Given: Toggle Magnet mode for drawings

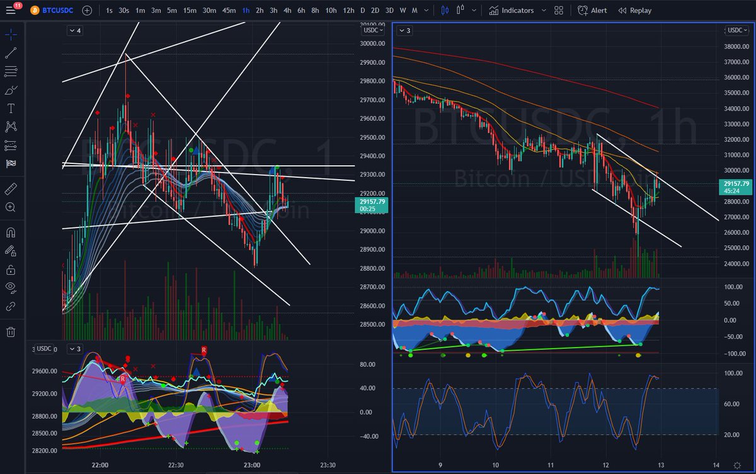Looking at the screenshot, I should (11, 232).
